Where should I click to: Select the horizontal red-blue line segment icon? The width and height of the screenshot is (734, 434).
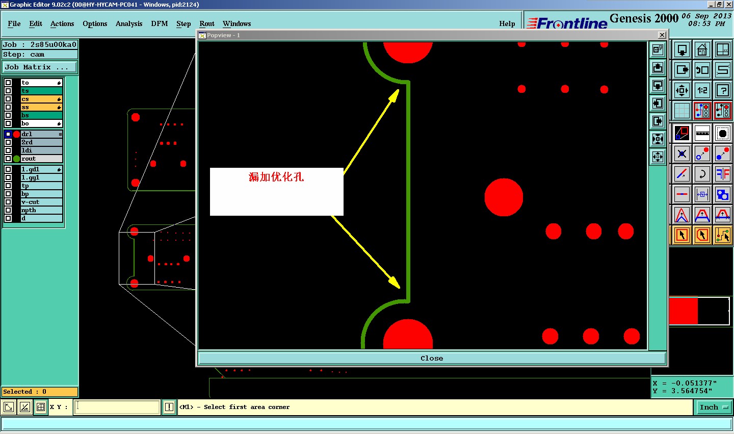[682, 194]
